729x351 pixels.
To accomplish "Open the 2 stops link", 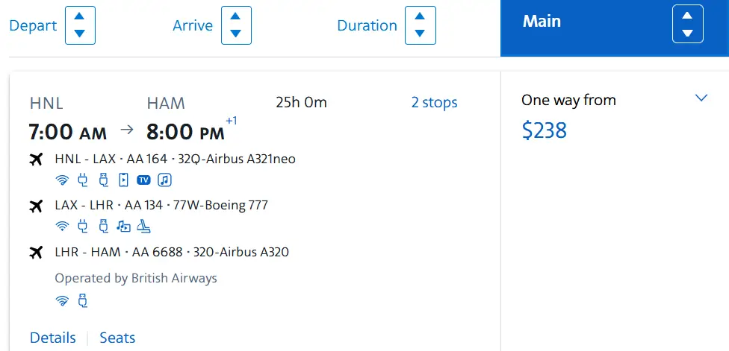I will (x=434, y=103).
